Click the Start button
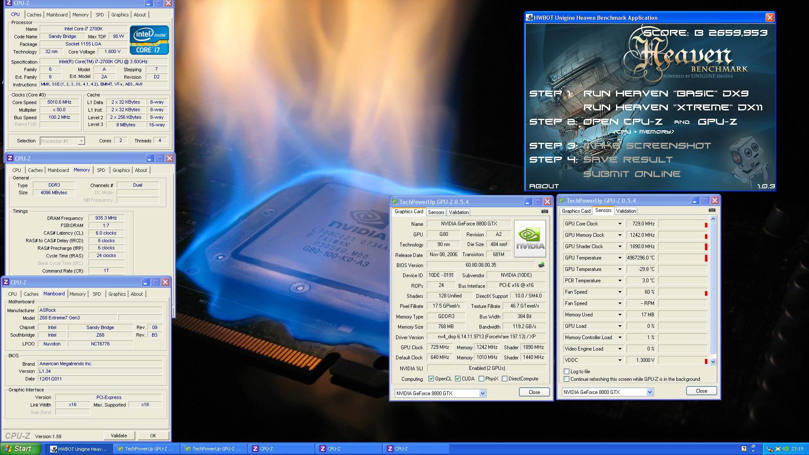This screenshot has width=809, height=455. (x=20, y=449)
